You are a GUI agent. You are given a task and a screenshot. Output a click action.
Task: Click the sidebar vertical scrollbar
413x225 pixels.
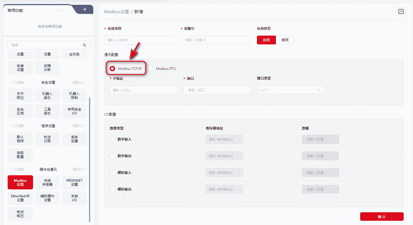[x=90, y=158]
